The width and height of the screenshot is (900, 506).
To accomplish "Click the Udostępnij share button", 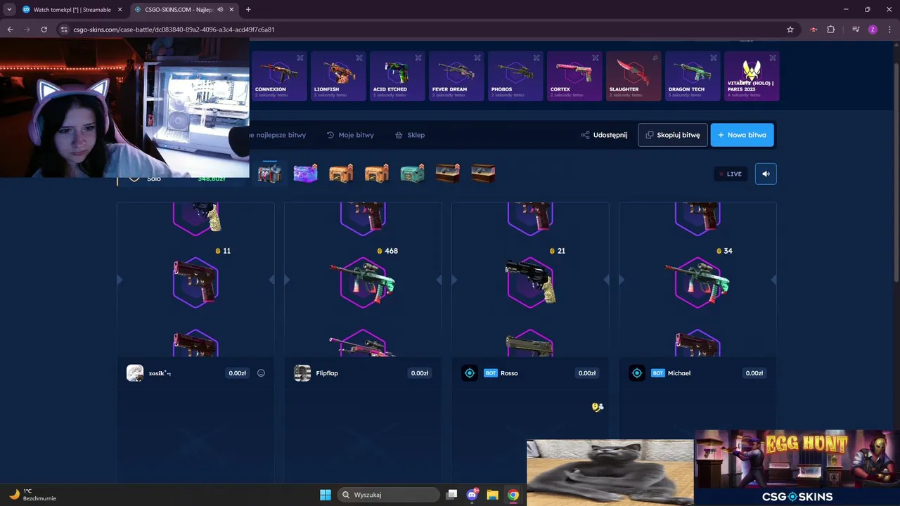I will (x=604, y=135).
